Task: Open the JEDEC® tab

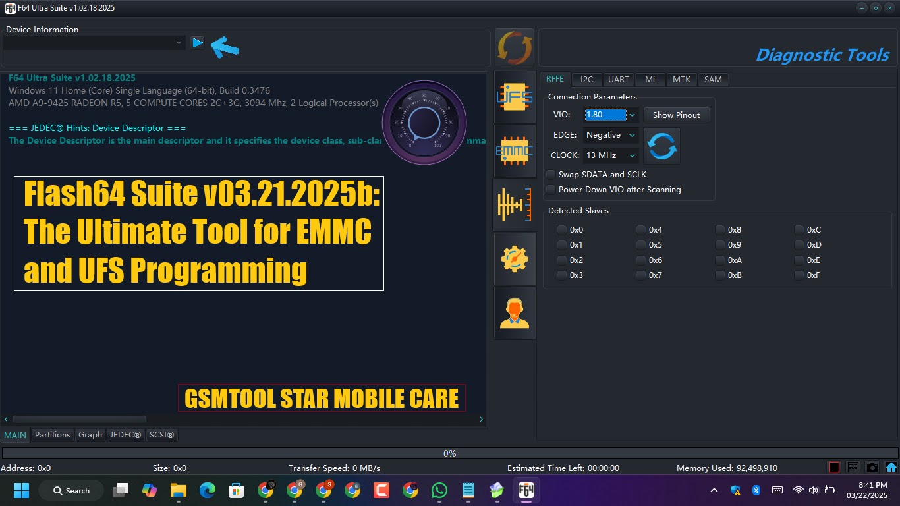Action: tap(125, 435)
